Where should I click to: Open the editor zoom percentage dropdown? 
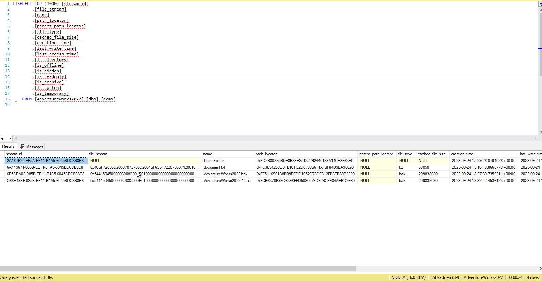10,138
